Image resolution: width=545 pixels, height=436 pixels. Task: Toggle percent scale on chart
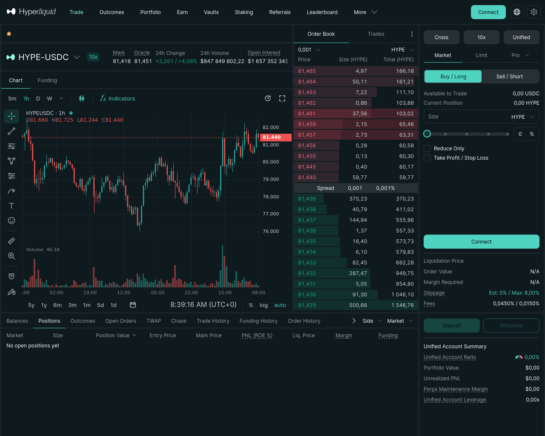pyautogui.click(x=251, y=305)
